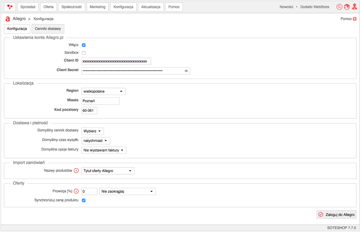Click the Konfiguracja breadcrumb text

pyautogui.click(x=43, y=19)
